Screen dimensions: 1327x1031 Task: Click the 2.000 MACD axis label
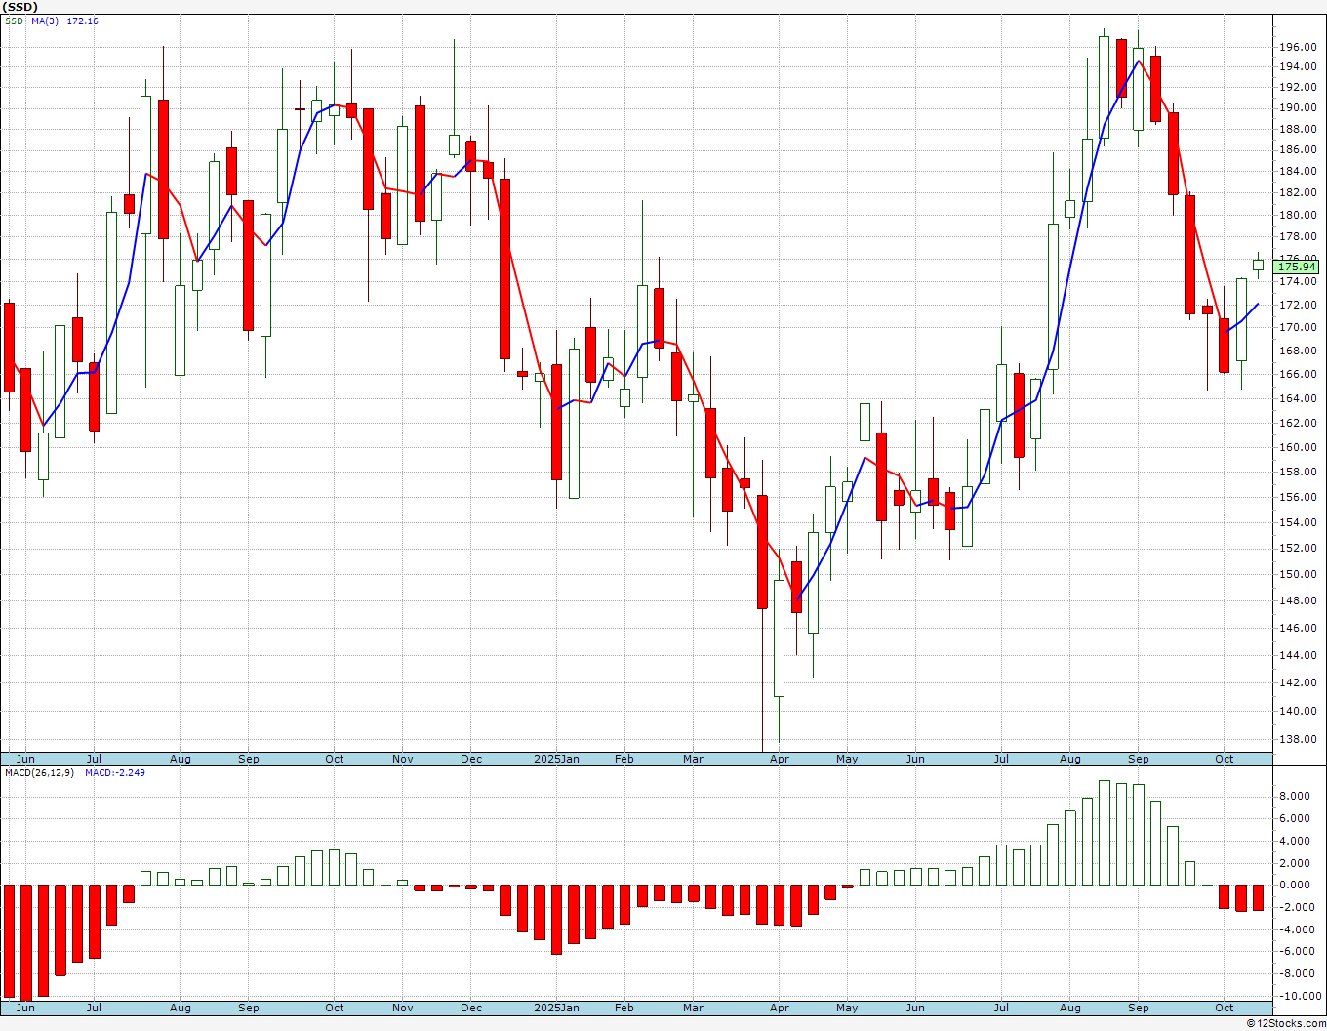coord(1295,863)
